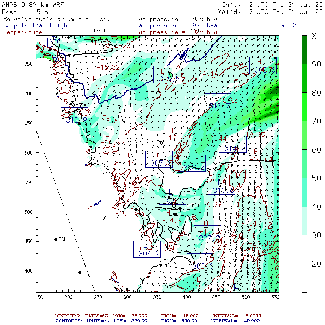Select the 40 to 50 percent colorbar band

coord(304,192)
